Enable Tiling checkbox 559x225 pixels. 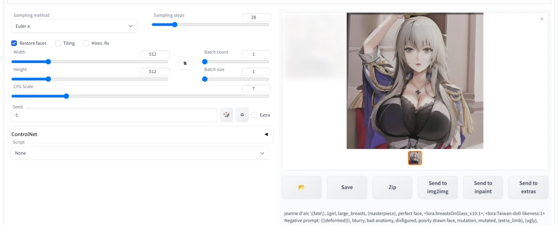58,43
